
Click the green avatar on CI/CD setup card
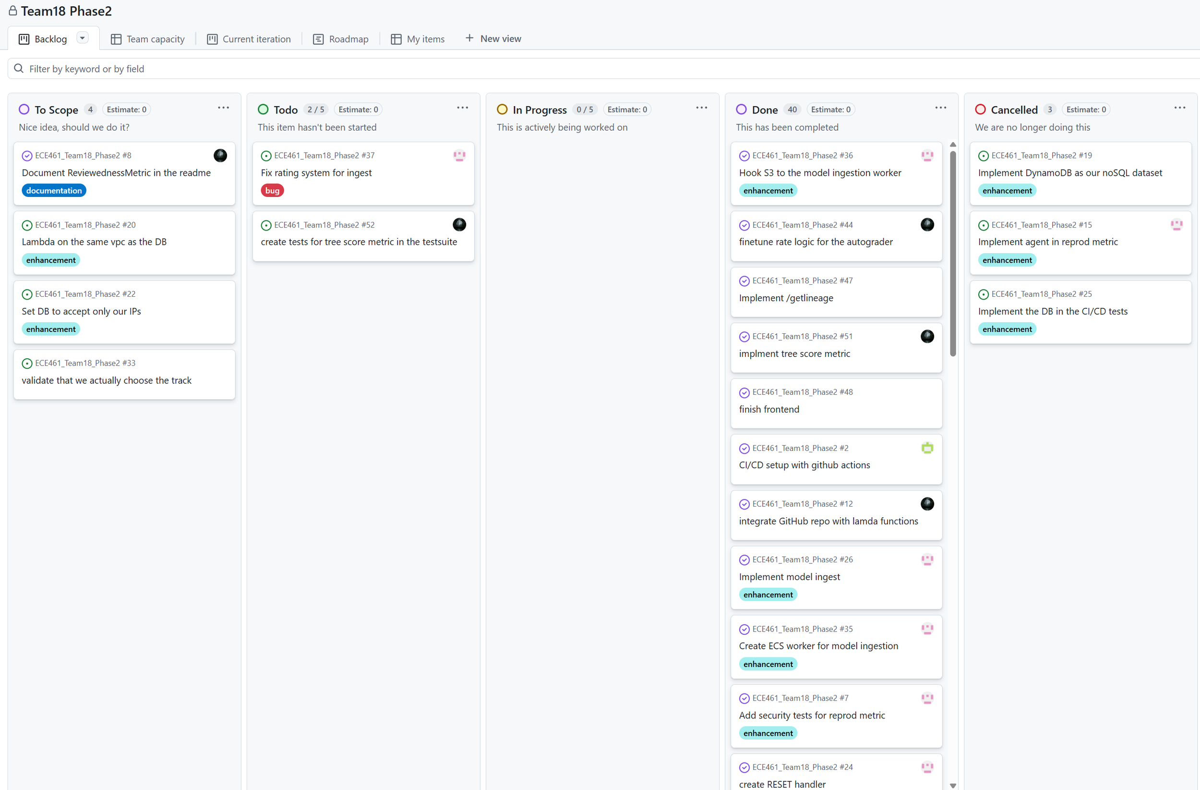point(927,448)
